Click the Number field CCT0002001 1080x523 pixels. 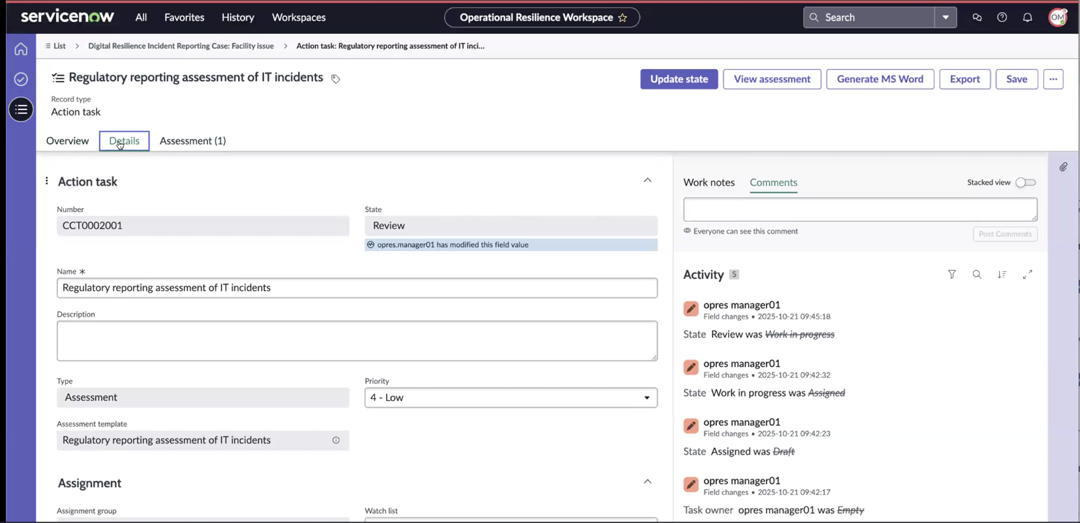[203, 226]
